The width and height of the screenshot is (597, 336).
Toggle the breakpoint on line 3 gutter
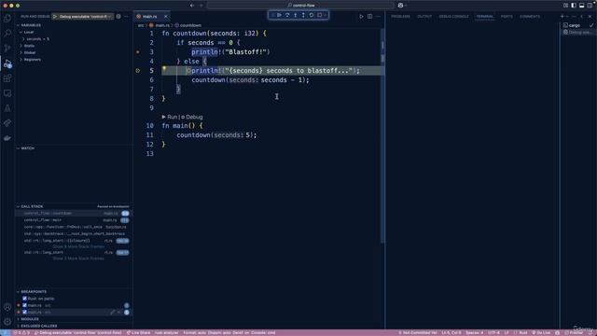138,52
